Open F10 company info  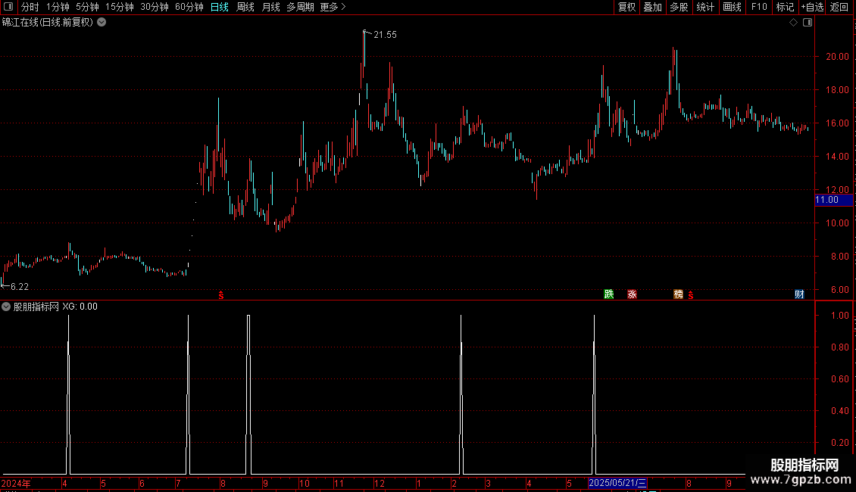(x=759, y=7)
